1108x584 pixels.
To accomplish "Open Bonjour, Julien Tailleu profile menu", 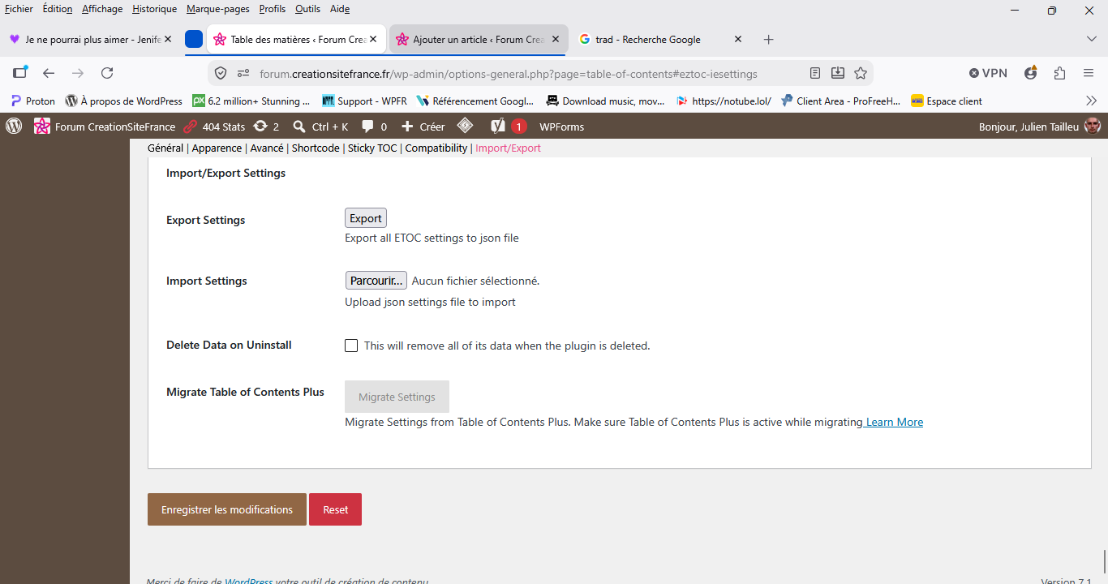I will [1040, 127].
